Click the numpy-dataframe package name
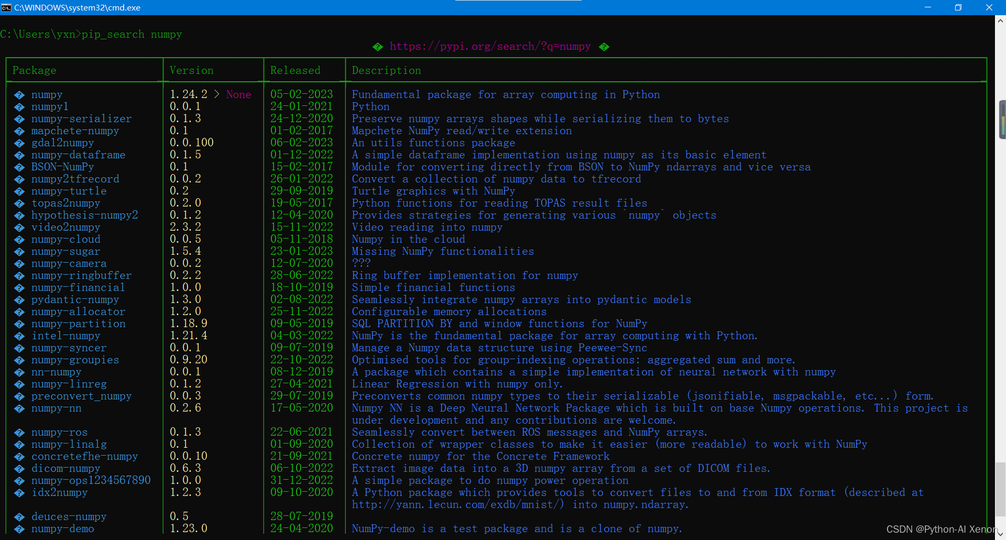Image resolution: width=1006 pixels, height=540 pixels. tap(79, 155)
